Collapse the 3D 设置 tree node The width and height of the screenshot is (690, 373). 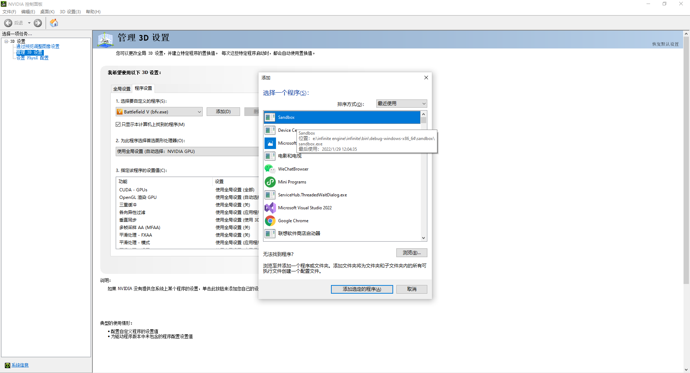point(6,42)
